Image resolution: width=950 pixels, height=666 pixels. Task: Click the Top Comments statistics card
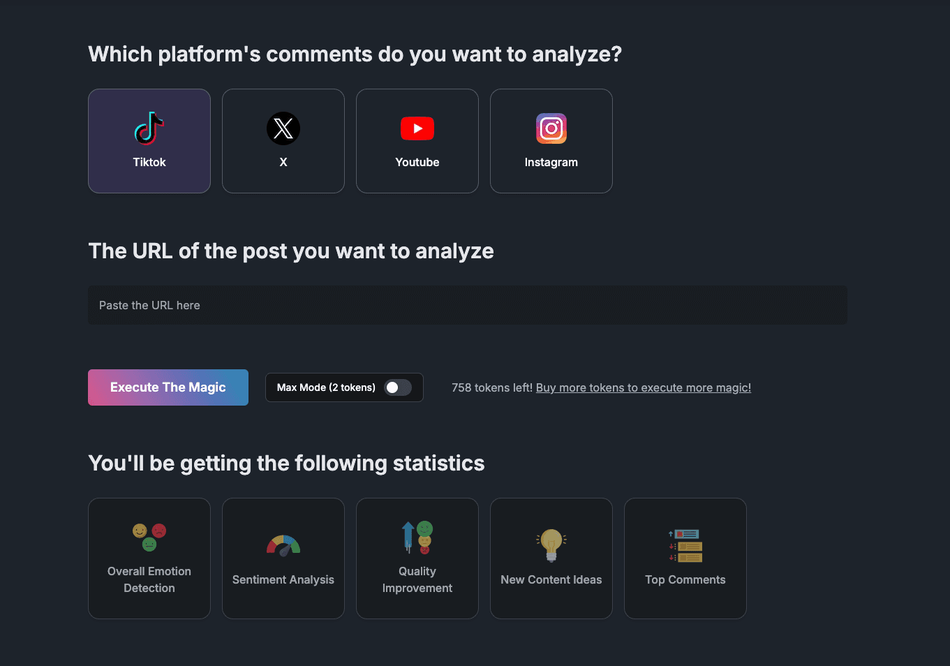click(685, 558)
